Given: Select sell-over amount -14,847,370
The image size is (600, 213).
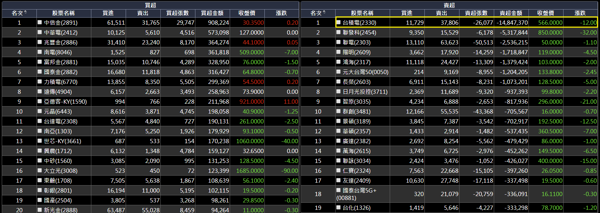Looking at the screenshot, I should pyautogui.click(x=512, y=23).
